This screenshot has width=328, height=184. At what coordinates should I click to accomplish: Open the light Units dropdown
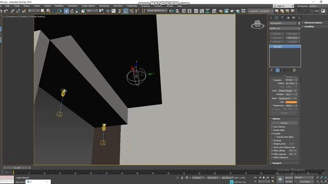click(288, 91)
